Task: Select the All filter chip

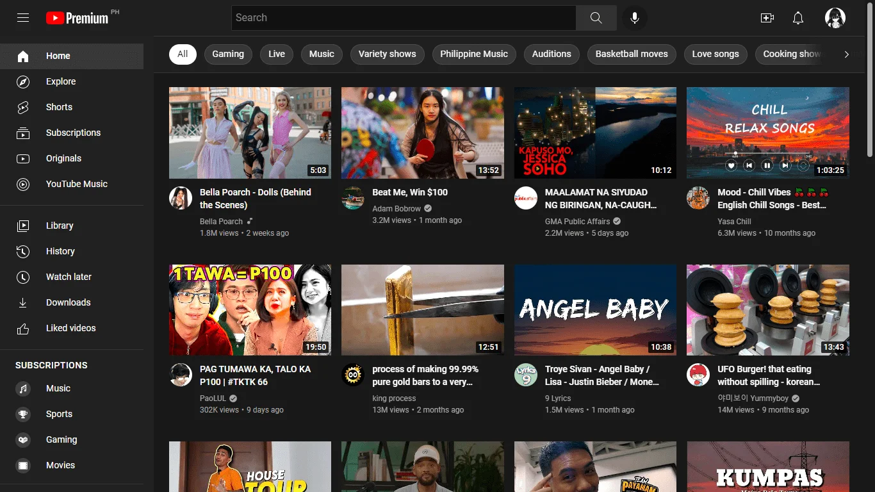Action: point(183,54)
